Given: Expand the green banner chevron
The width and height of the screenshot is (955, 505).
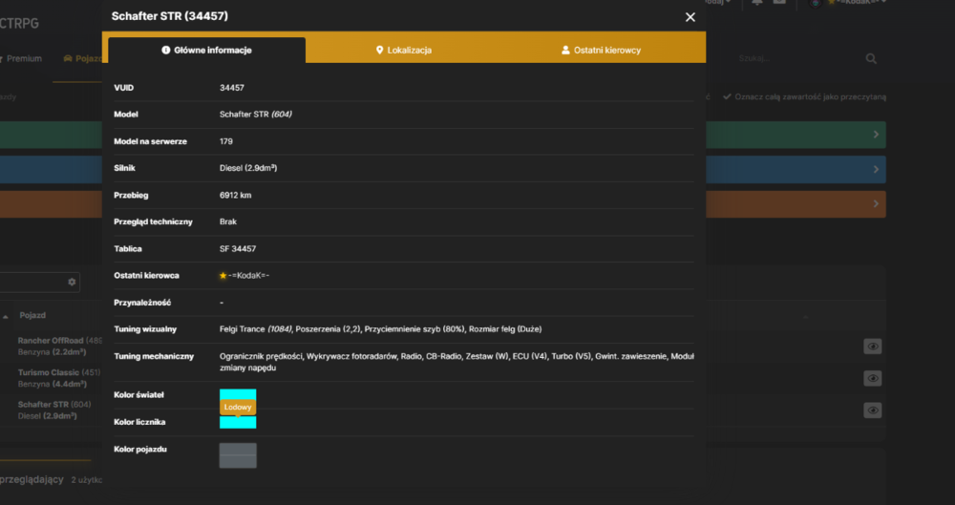Looking at the screenshot, I should 876,134.
